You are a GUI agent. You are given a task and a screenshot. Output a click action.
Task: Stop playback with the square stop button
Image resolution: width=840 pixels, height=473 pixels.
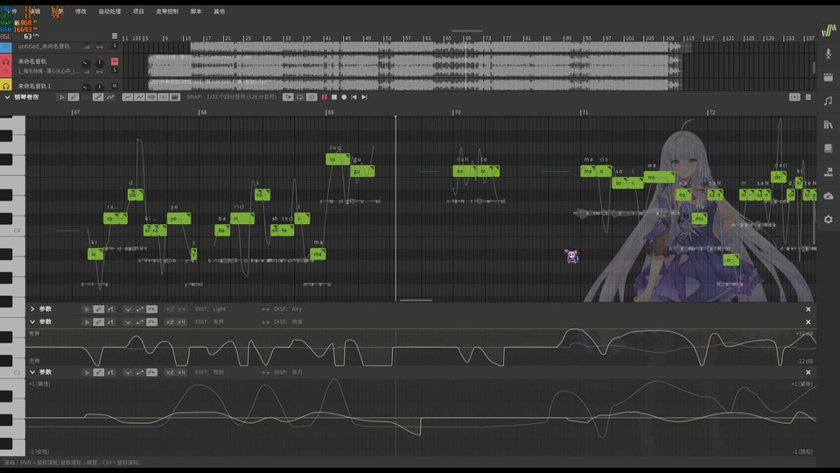[334, 97]
